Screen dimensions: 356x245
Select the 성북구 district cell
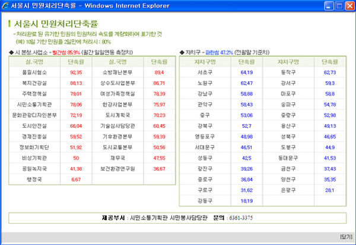point(288,137)
